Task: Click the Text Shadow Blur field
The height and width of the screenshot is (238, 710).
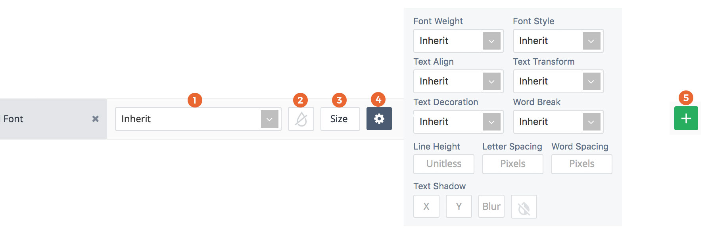Action: [491, 206]
